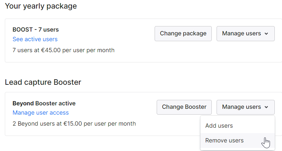Click the Your yearly package heading
The width and height of the screenshot is (282, 151).
pyautogui.click(x=41, y=6)
